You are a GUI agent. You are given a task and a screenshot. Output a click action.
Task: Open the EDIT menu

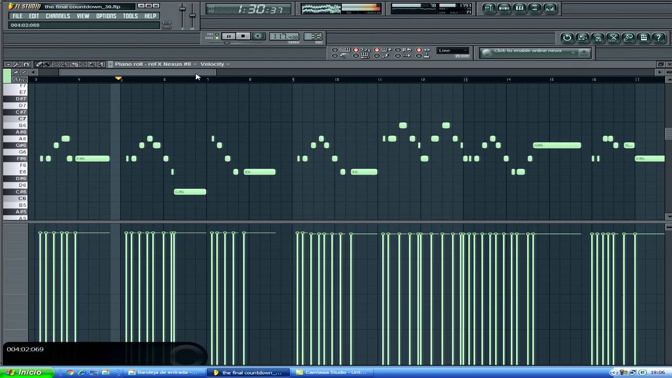(34, 16)
